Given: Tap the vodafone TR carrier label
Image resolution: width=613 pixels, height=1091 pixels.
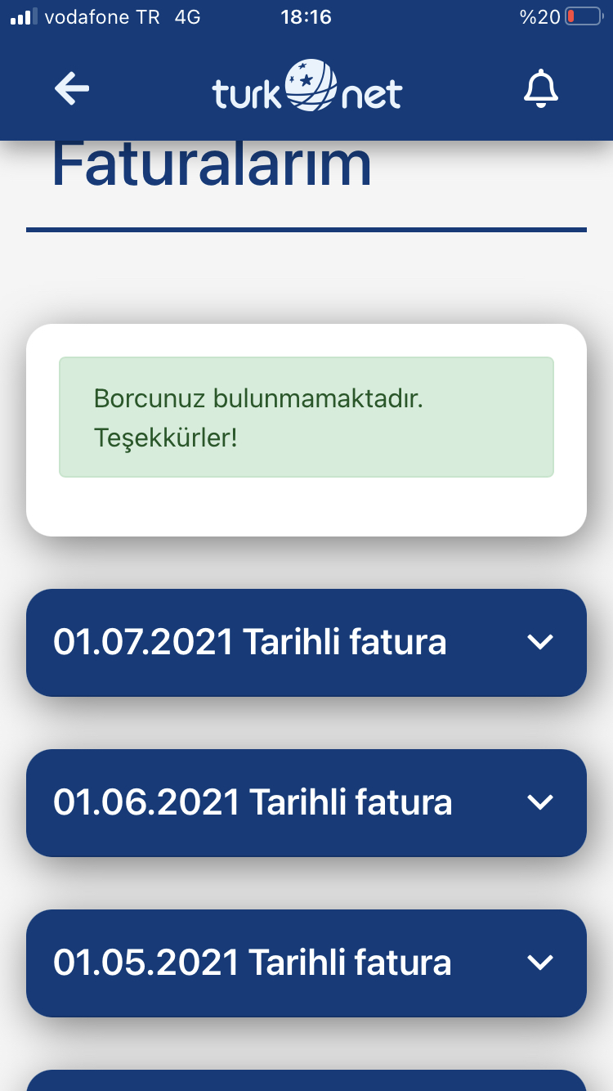Looking at the screenshot, I should coord(102,16).
